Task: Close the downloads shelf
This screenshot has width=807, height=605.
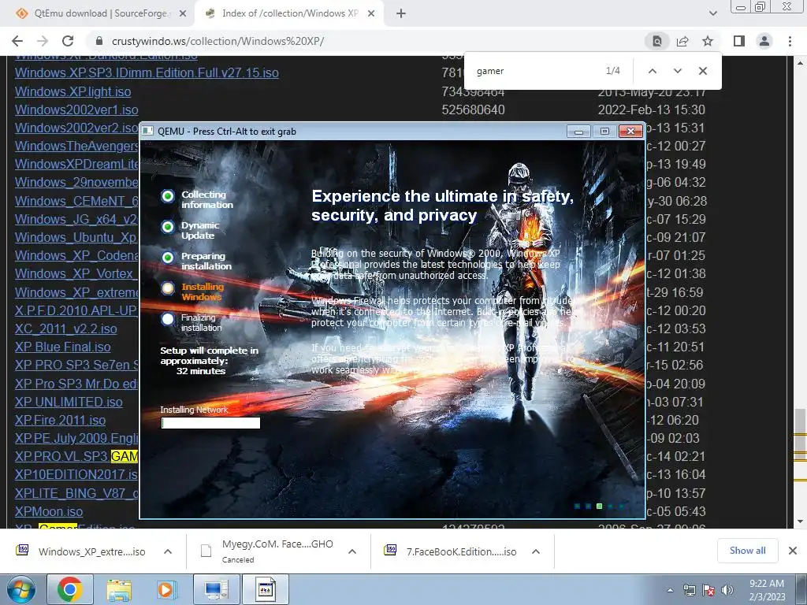Action: [x=793, y=551]
